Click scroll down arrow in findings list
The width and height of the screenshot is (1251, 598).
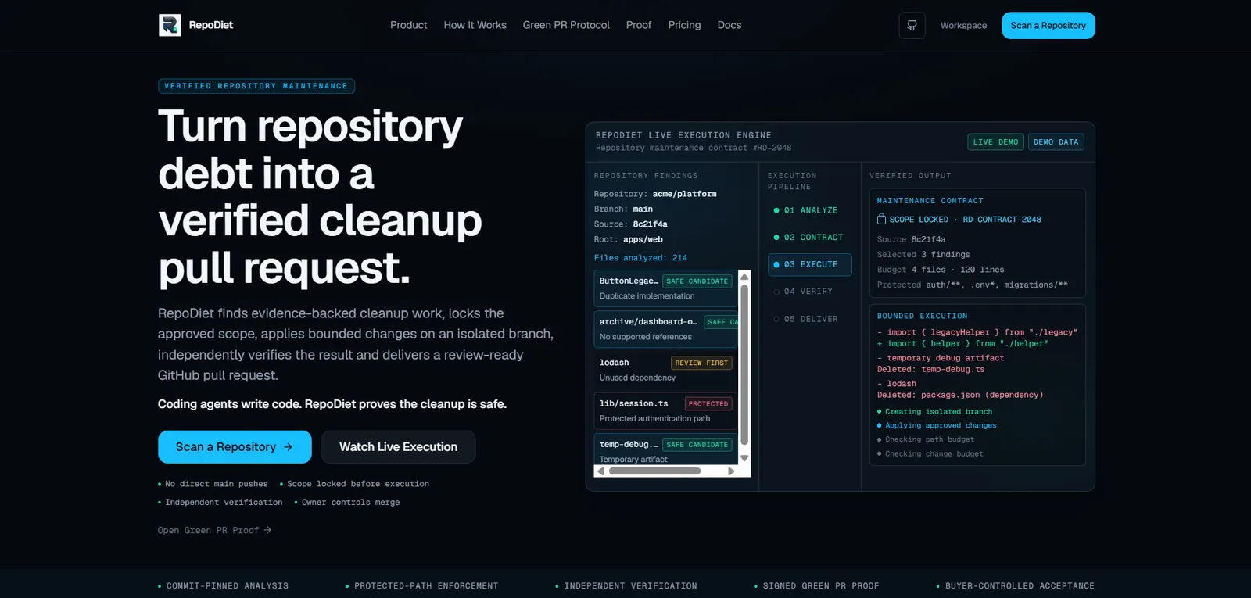(744, 458)
